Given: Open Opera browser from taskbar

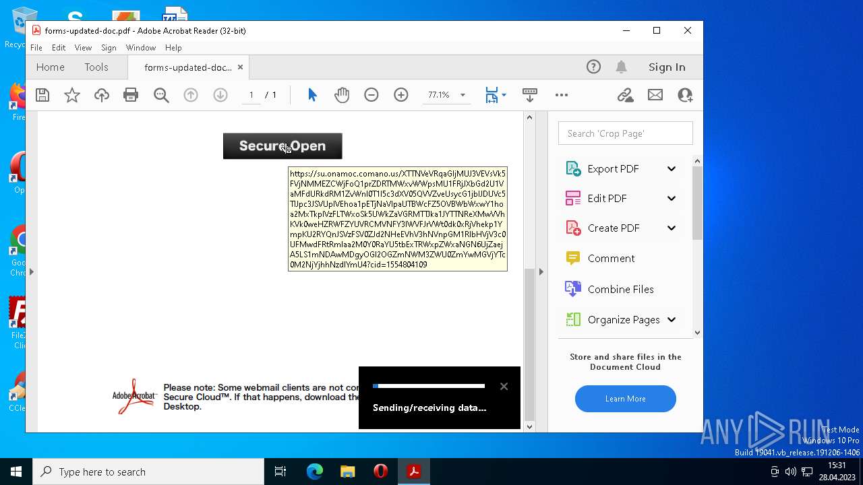Looking at the screenshot, I should 380,472.
